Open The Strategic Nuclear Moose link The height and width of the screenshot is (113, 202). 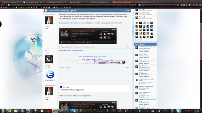click(x=83, y=31)
